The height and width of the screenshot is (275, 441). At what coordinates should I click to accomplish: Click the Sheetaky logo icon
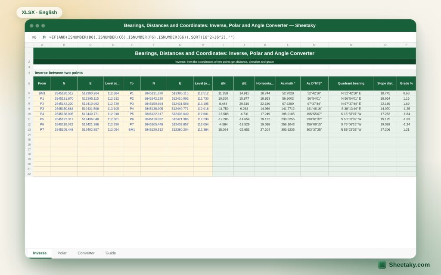point(382,265)
